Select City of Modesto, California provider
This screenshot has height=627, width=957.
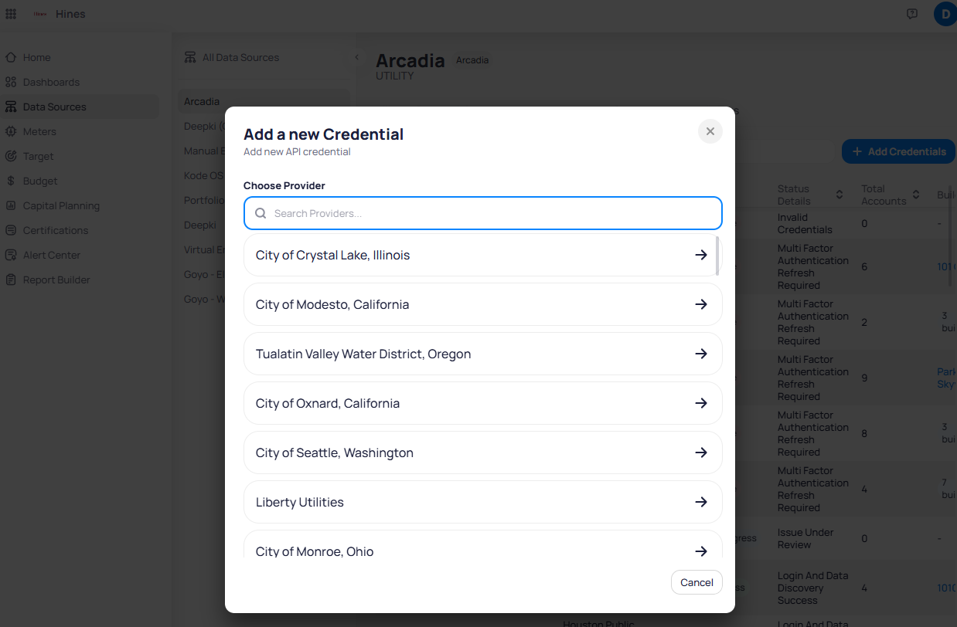tap(483, 304)
